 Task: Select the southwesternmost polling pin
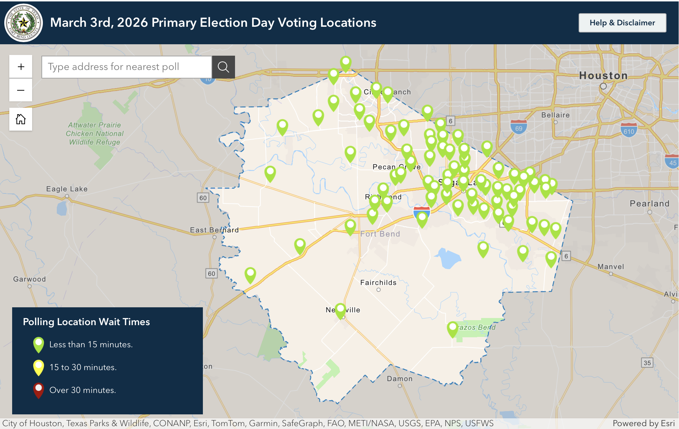(250, 274)
